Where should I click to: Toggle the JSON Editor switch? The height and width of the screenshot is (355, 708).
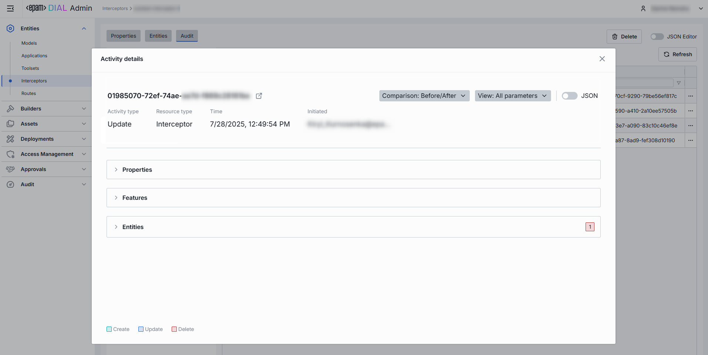(657, 37)
